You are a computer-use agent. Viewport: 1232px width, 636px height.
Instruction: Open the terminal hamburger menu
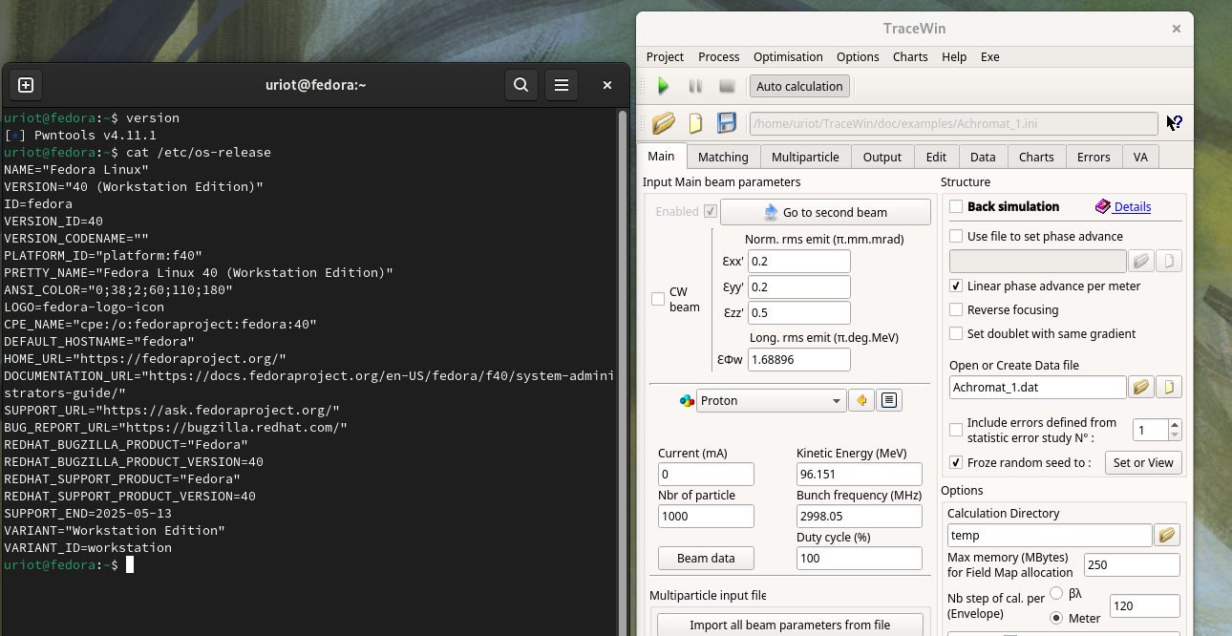562,85
